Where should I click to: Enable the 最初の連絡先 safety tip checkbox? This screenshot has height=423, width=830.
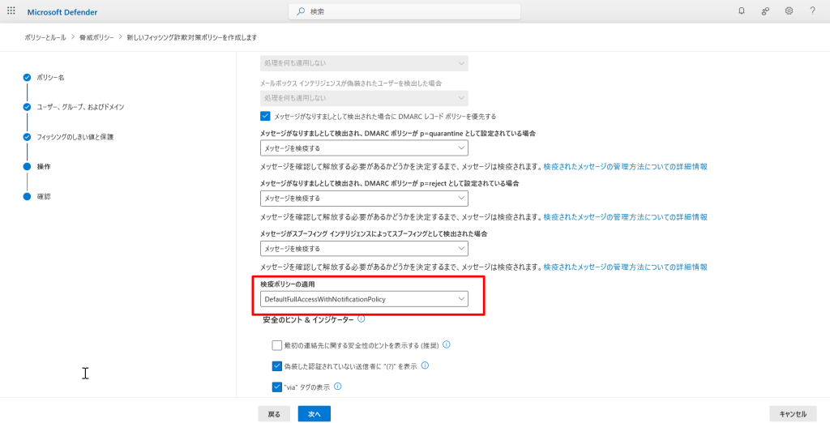[277, 345]
